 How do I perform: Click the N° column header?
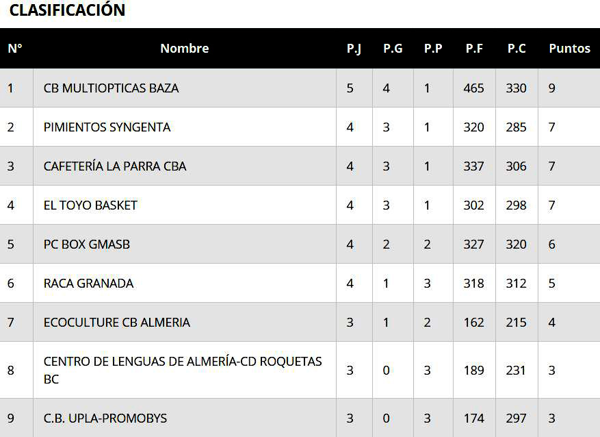tap(15, 49)
